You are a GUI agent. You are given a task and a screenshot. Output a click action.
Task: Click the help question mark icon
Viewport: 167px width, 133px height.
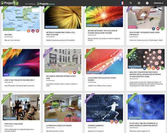pos(147,3)
